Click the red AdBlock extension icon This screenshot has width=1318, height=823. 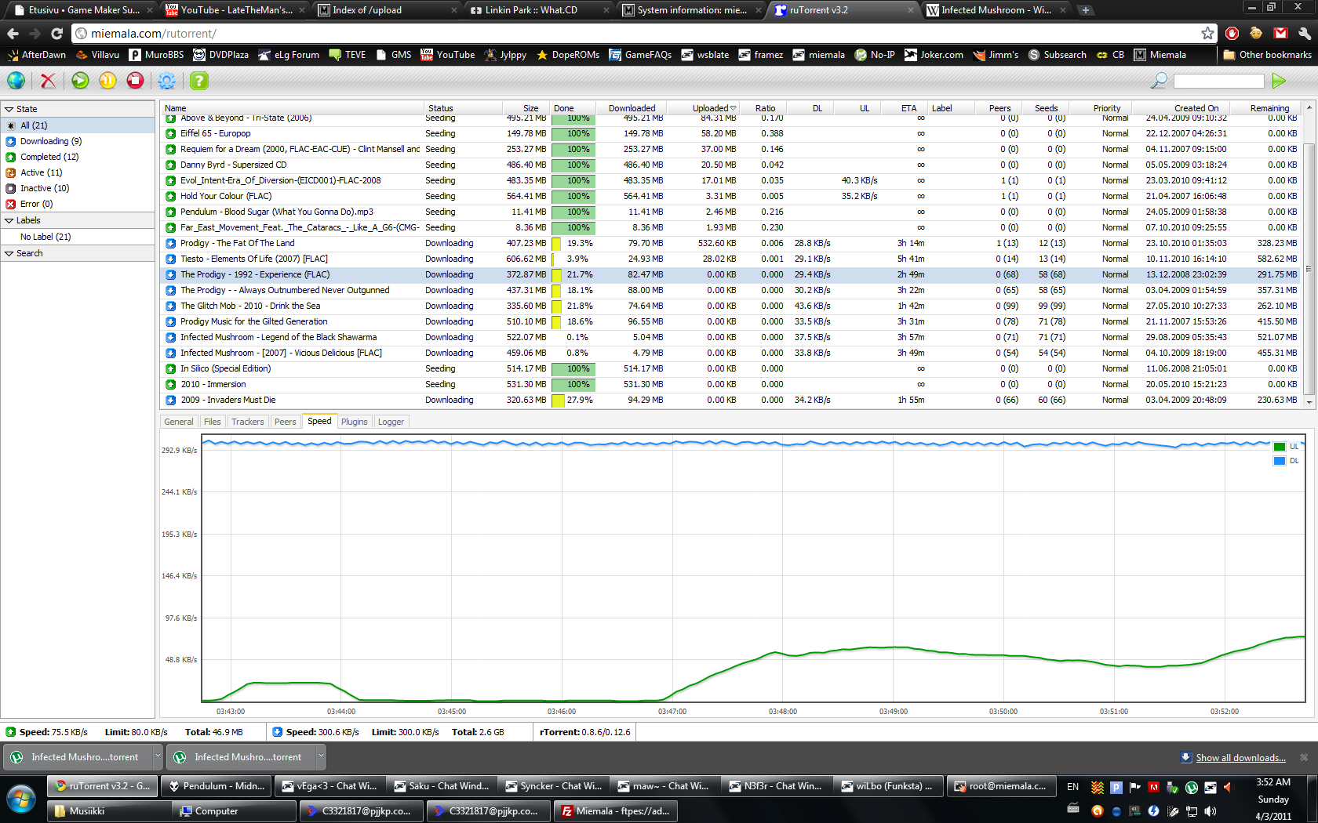coord(1232,33)
